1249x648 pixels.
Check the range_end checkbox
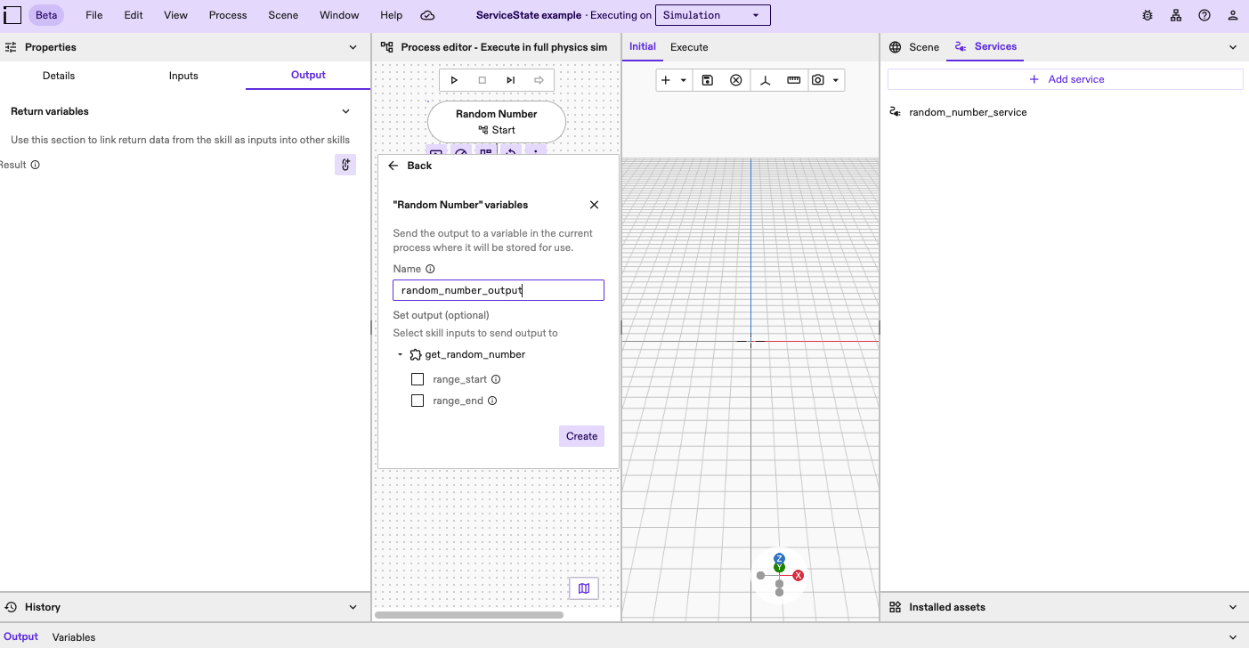418,401
